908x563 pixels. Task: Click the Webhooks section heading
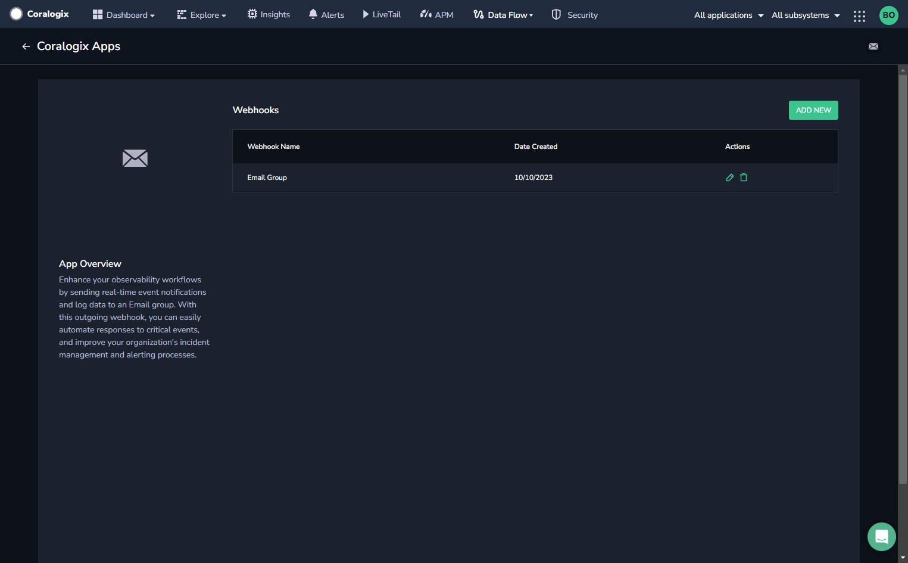255,110
